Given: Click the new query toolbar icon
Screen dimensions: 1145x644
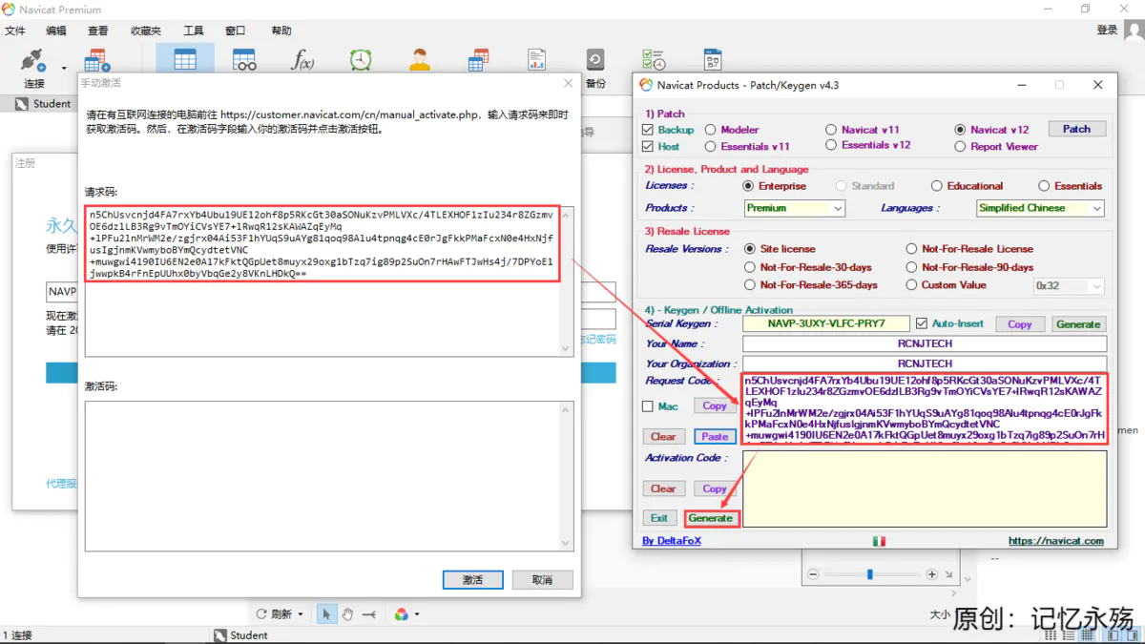Looking at the screenshot, I should [x=96, y=61].
